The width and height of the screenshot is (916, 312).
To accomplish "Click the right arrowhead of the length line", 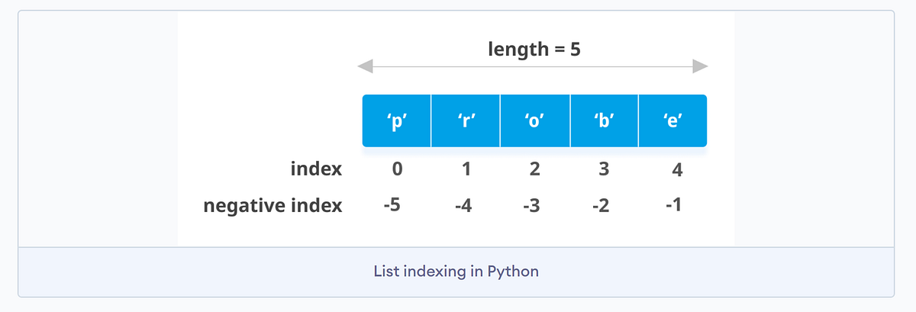I will 701,67.
